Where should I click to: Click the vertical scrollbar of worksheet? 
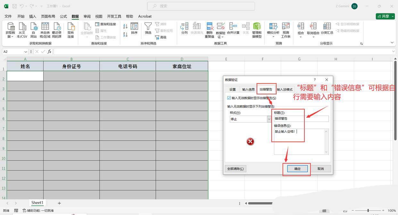click(395, 100)
